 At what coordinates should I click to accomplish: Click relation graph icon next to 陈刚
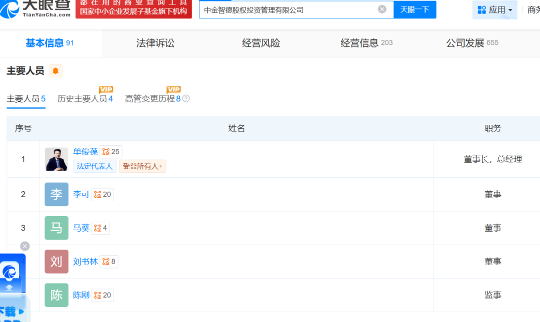click(x=97, y=295)
